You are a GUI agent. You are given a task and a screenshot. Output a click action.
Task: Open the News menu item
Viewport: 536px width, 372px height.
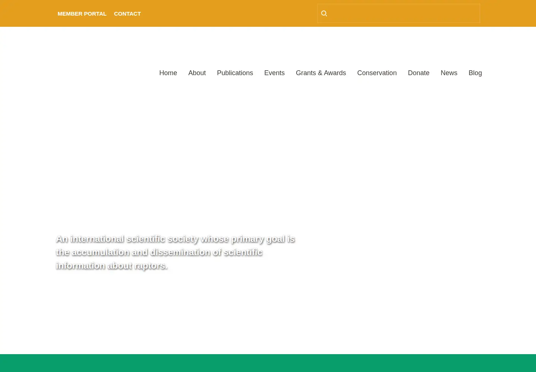(x=449, y=73)
